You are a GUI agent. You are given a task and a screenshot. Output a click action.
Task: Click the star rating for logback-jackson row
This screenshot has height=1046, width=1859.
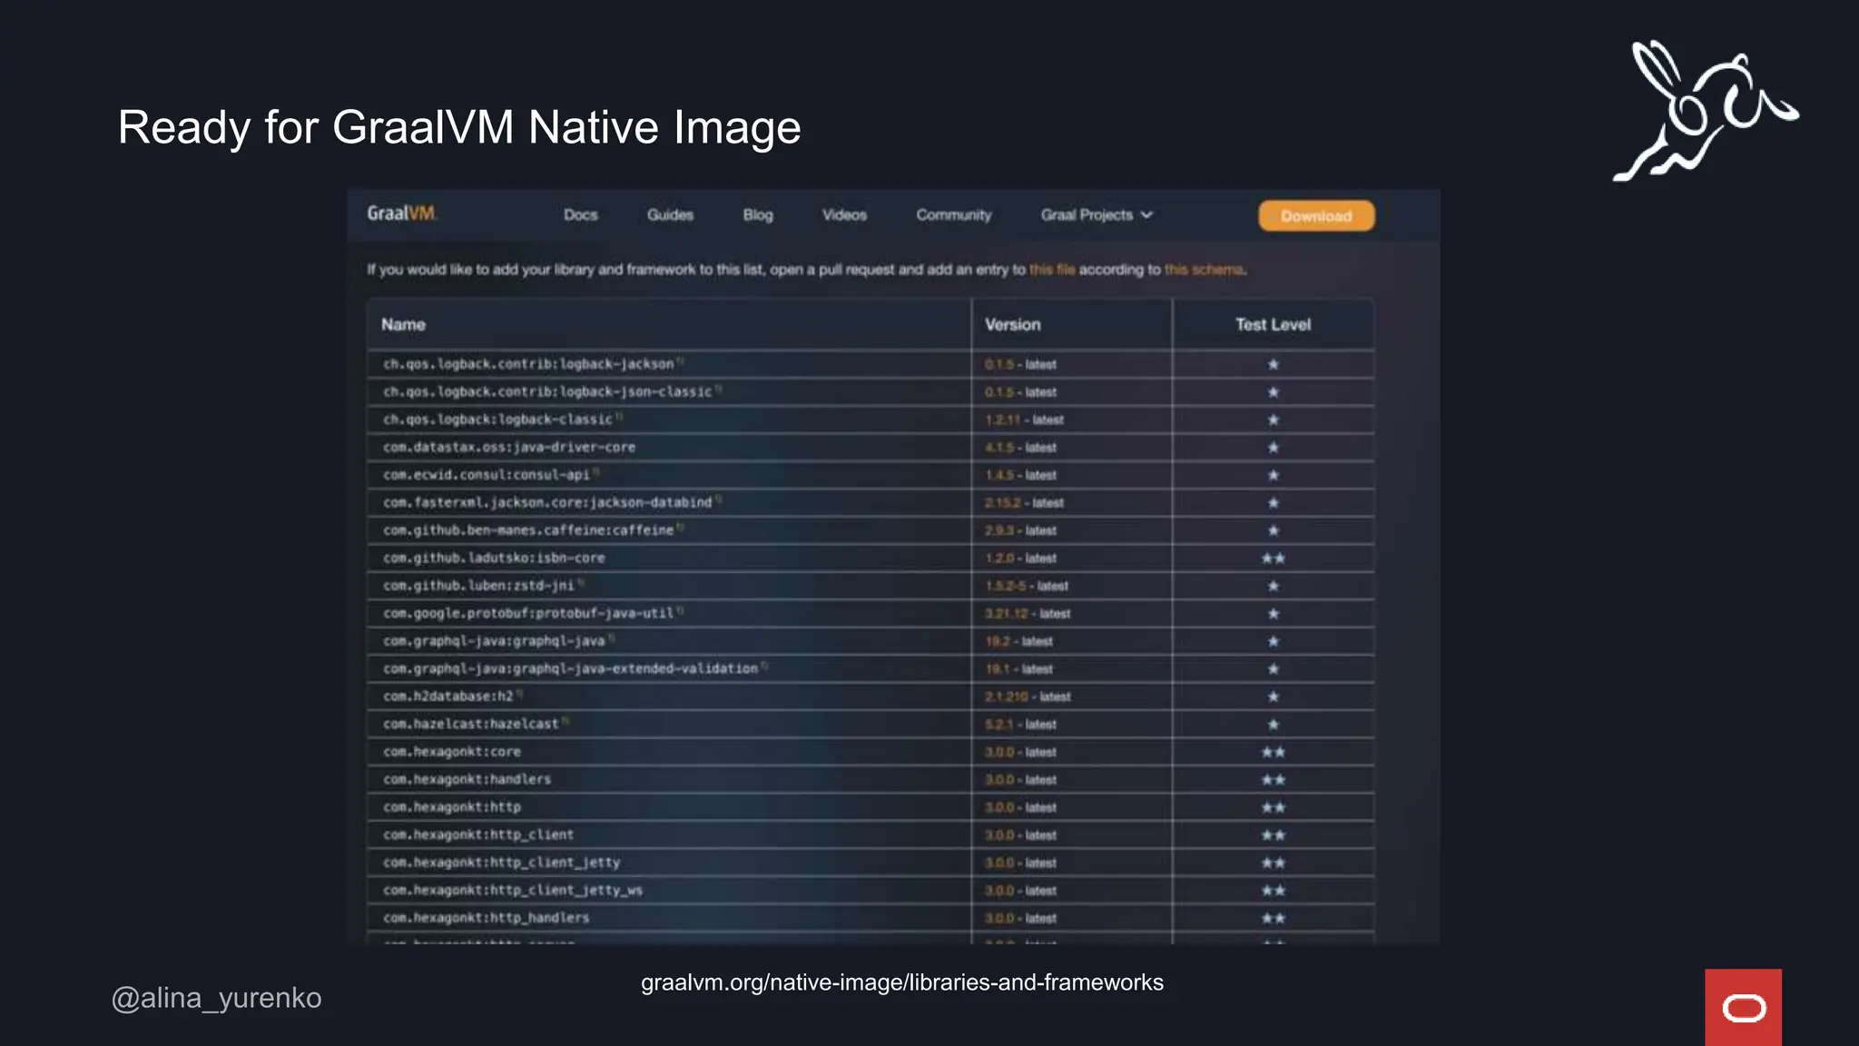1273,364
